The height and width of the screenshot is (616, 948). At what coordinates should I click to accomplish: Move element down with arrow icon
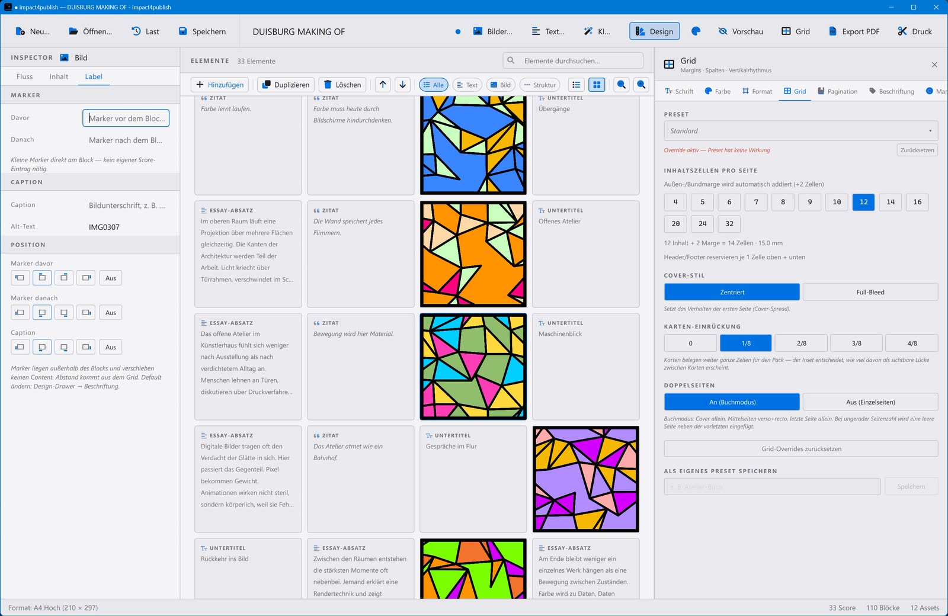pos(403,85)
